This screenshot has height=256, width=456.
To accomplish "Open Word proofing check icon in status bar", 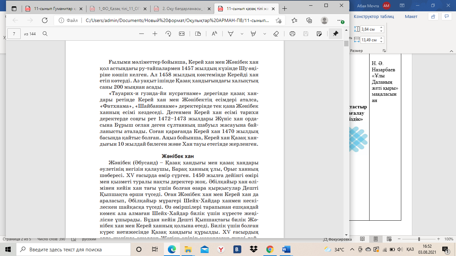I will [74, 239].
